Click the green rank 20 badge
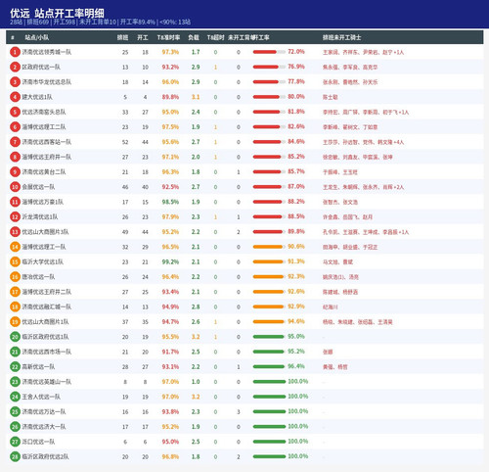Image resolution: width=489 pixels, height=472 pixels. pyautogui.click(x=15, y=337)
